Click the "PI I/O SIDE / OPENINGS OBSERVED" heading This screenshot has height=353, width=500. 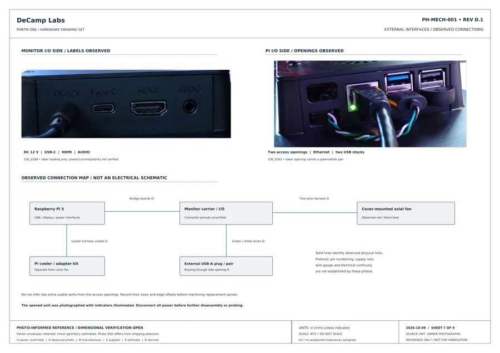(304, 50)
